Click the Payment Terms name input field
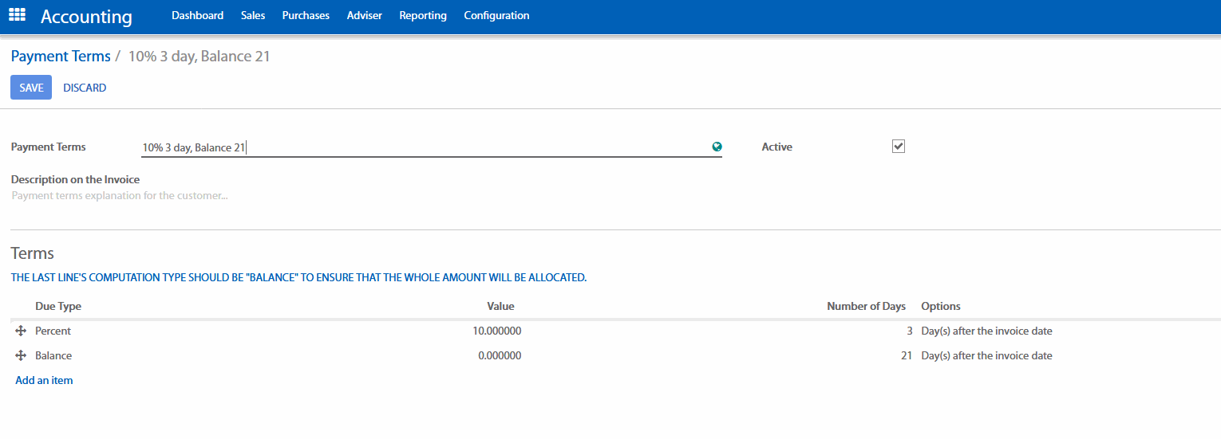 tap(423, 147)
